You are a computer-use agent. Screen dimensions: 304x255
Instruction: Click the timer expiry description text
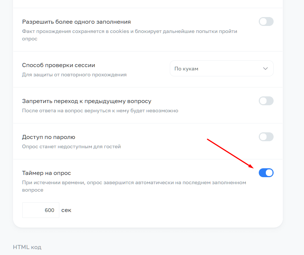[134, 186]
